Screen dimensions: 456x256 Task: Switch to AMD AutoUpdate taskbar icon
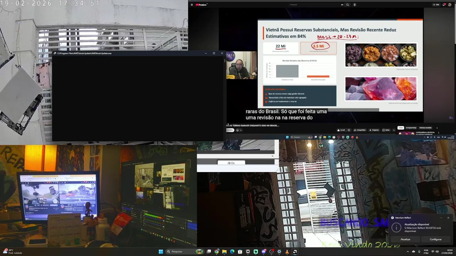click(295, 252)
